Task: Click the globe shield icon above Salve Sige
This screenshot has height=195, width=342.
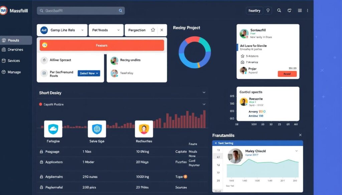Action: click(x=97, y=129)
